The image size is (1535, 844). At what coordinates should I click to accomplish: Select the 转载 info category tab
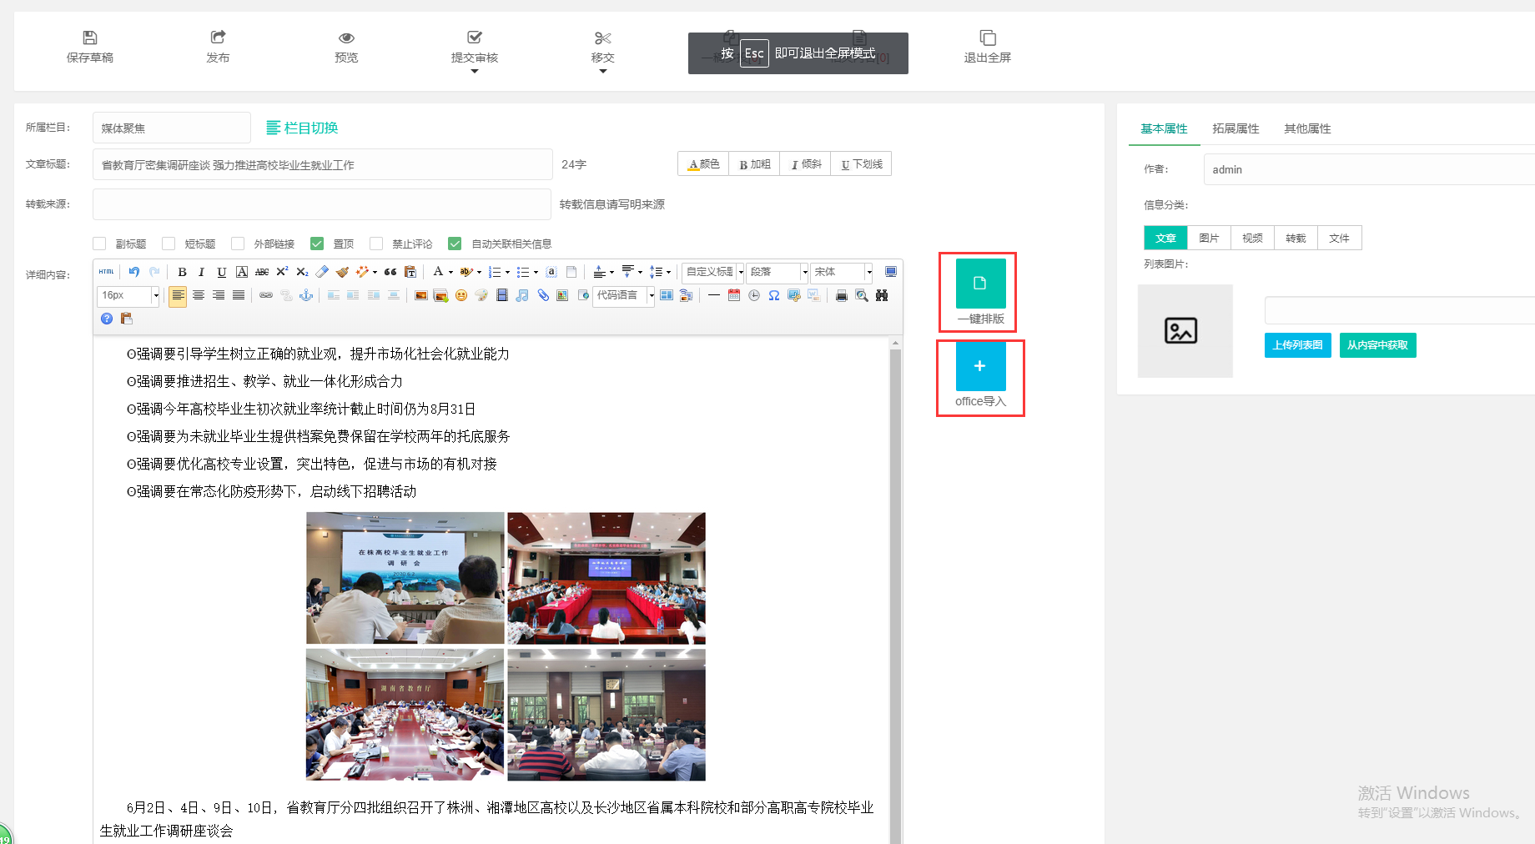pyautogui.click(x=1296, y=238)
